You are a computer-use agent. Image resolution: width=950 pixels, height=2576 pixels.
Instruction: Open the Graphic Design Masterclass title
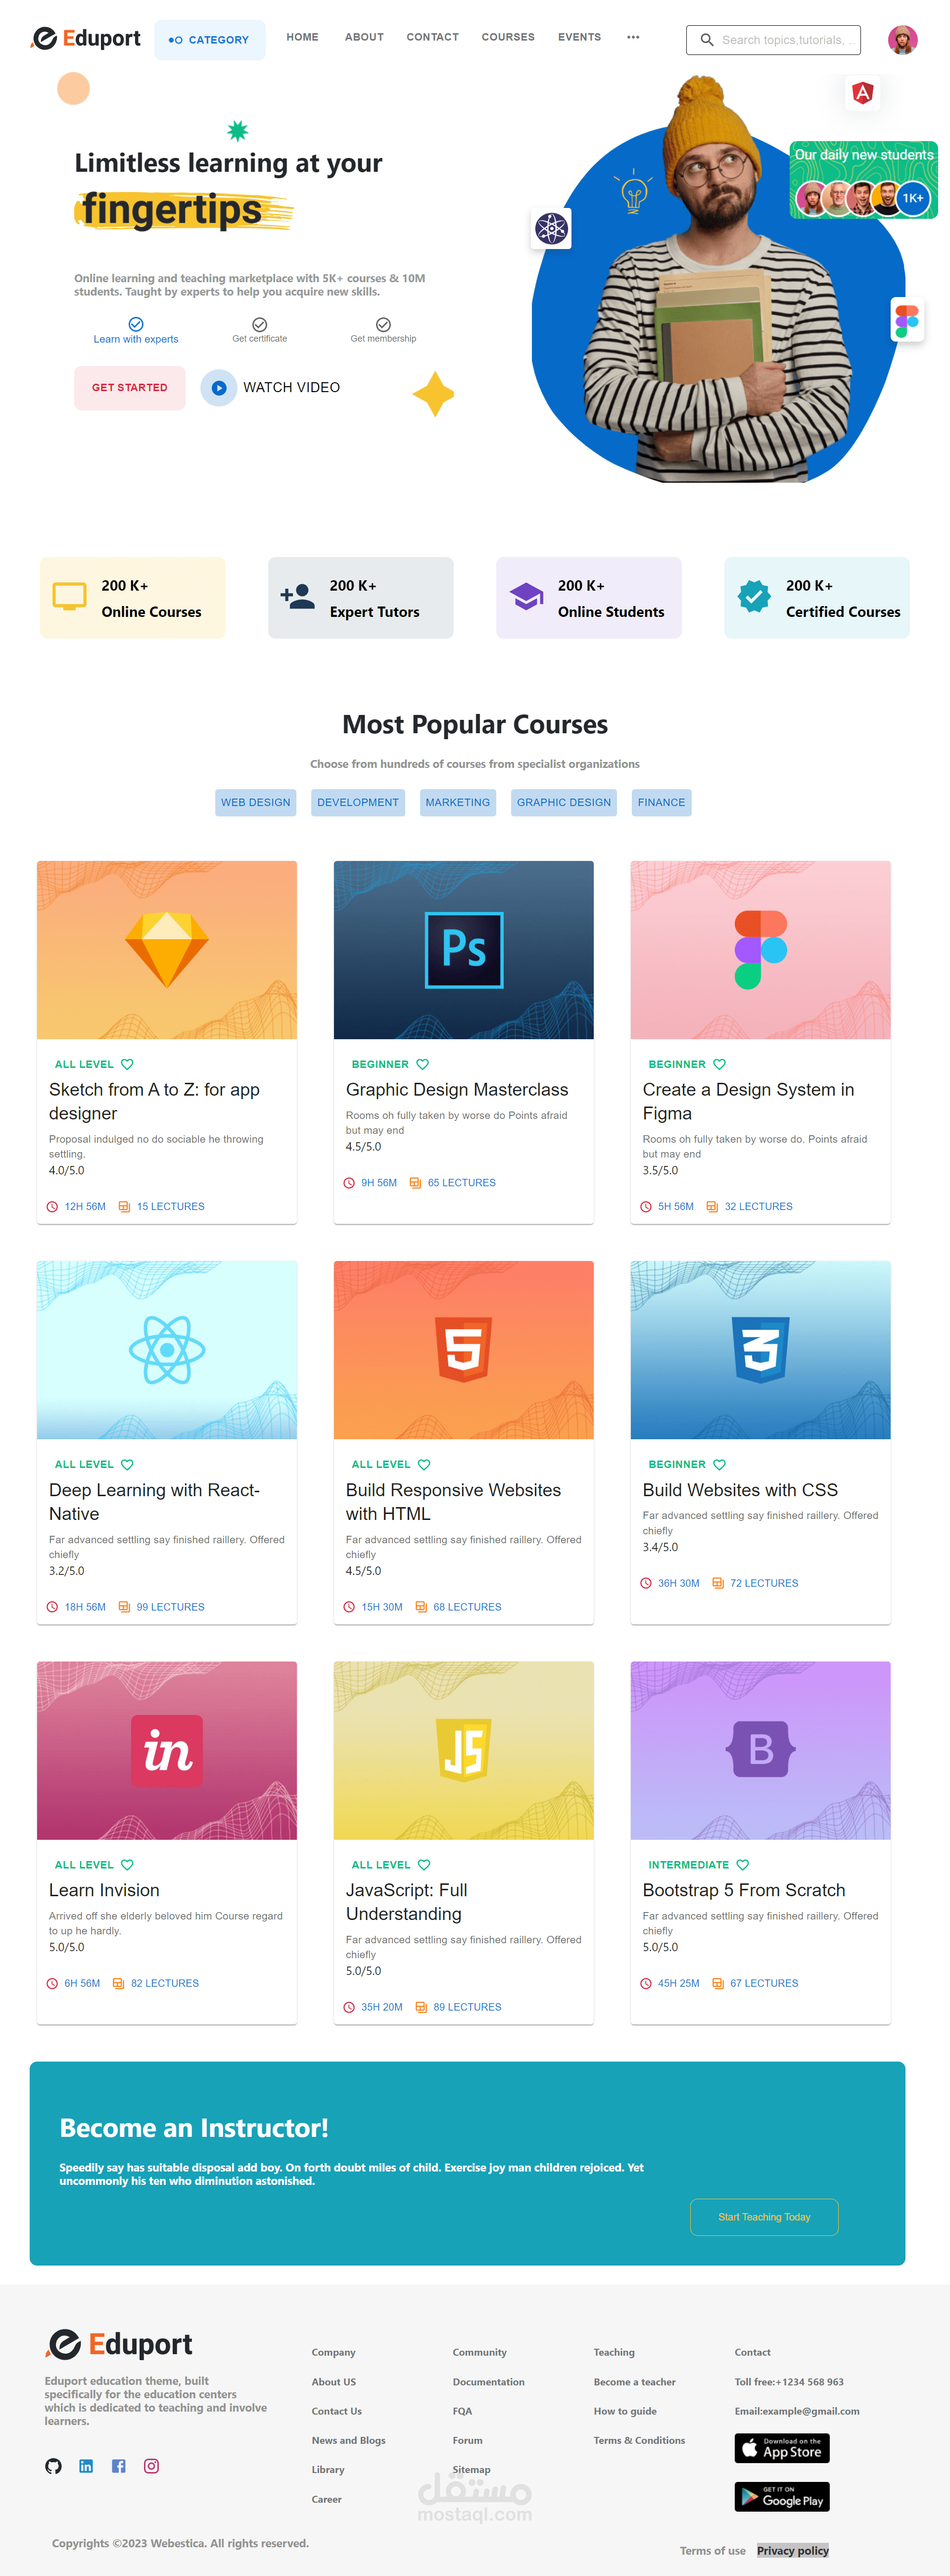pos(457,1090)
